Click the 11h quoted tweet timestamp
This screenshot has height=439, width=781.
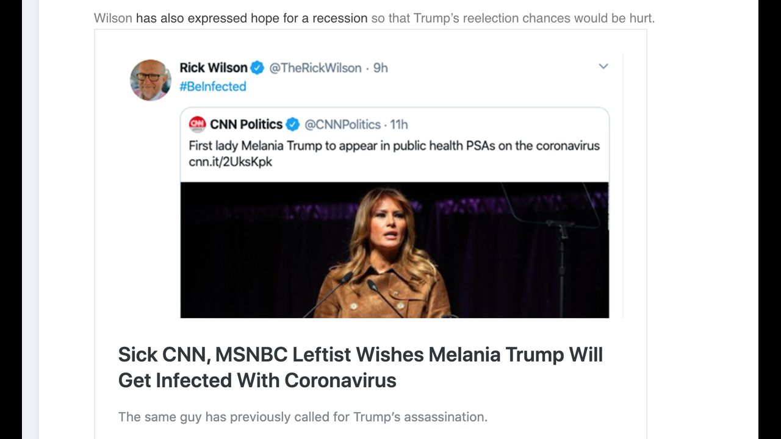click(399, 124)
